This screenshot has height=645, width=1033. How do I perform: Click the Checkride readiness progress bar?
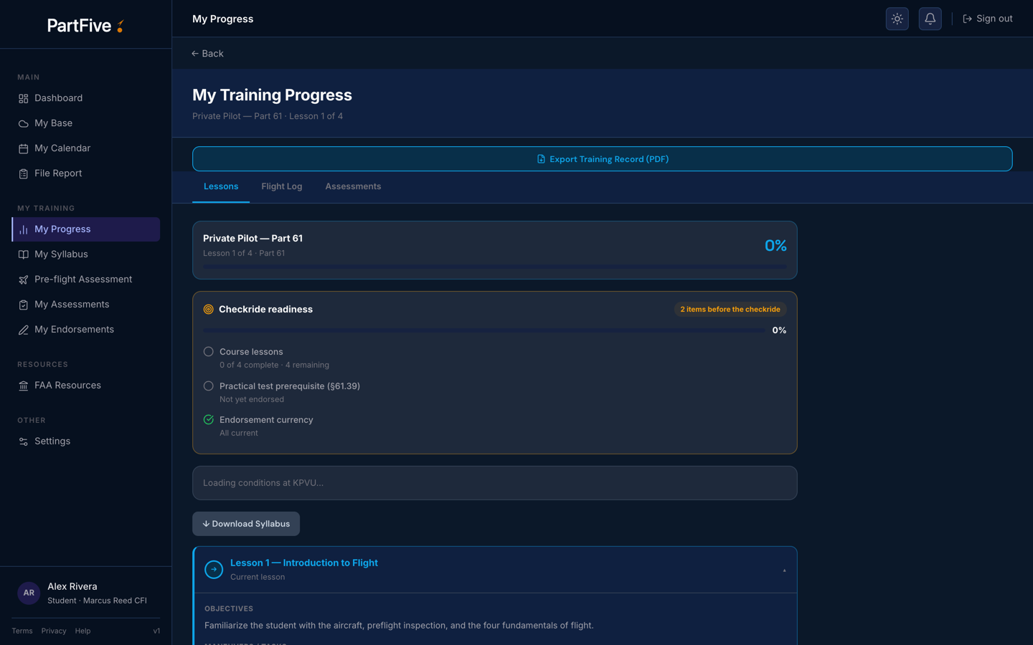tap(484, 330)
